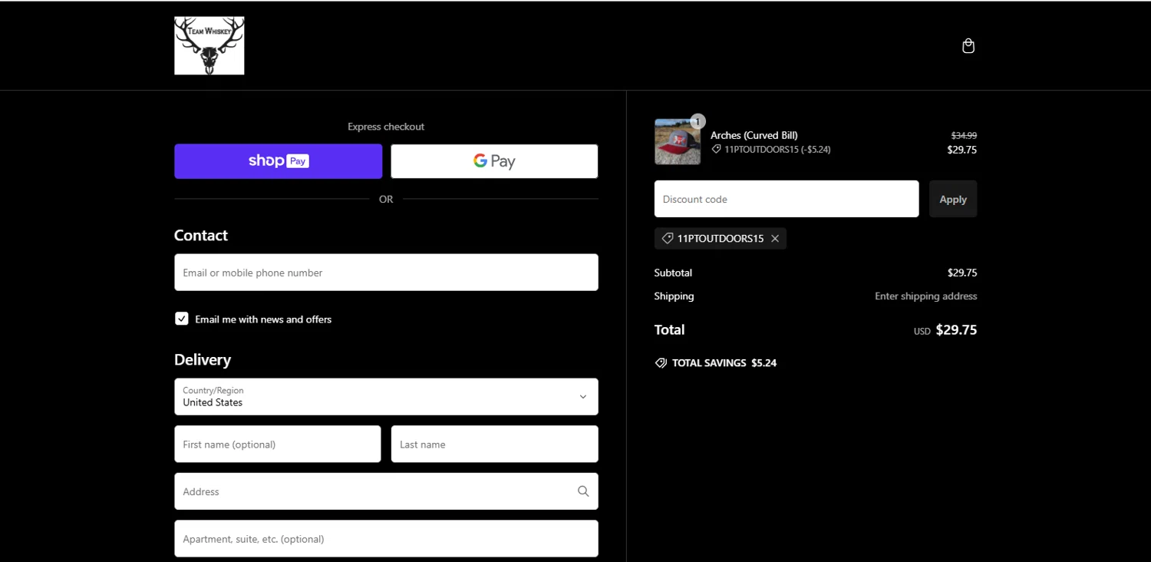
Task: Click the Total Savings tag icon
Action: pyautogui.click(x=661, y=363)
